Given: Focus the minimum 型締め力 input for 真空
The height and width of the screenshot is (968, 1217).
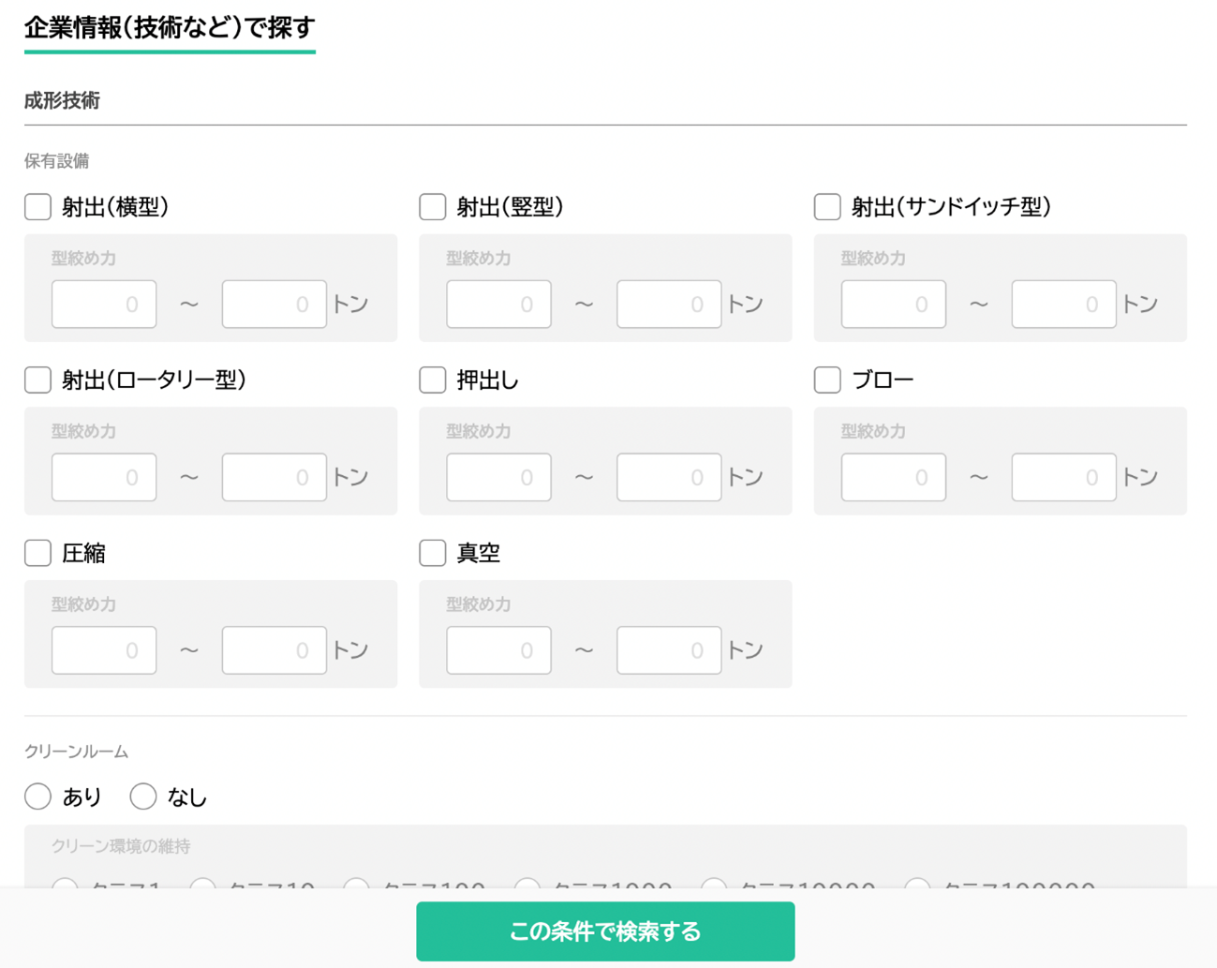Looking at the screenshot, I should pyautogui.click(x=498, y=649).
